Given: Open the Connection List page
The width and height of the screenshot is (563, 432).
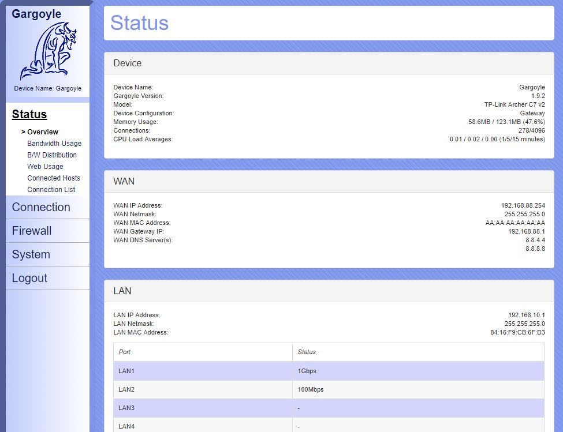Looking at the screenshot, I should (51, 190).
